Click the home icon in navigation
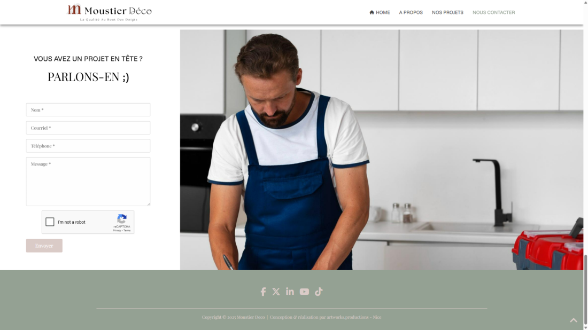Viewport: 588px width, 330px height. click(372, 12)
